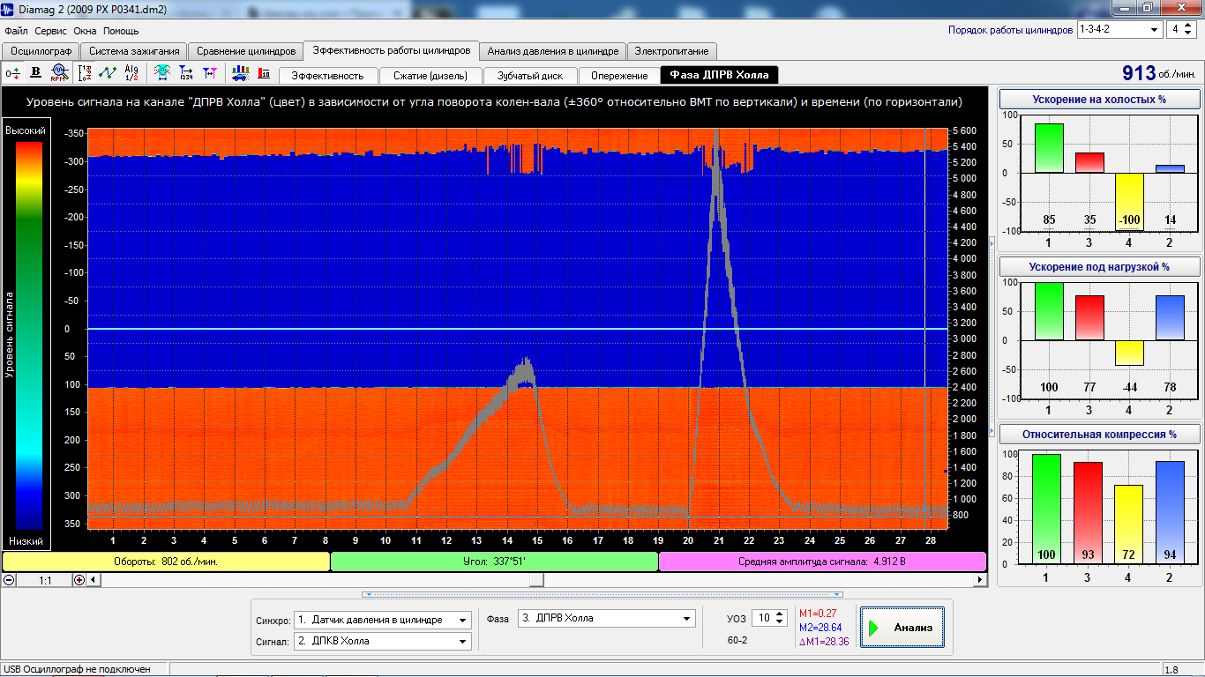
Task: Click the RPM scale 0-1 bracket icon
Action: pyautogui.click(x=85, y=72)
